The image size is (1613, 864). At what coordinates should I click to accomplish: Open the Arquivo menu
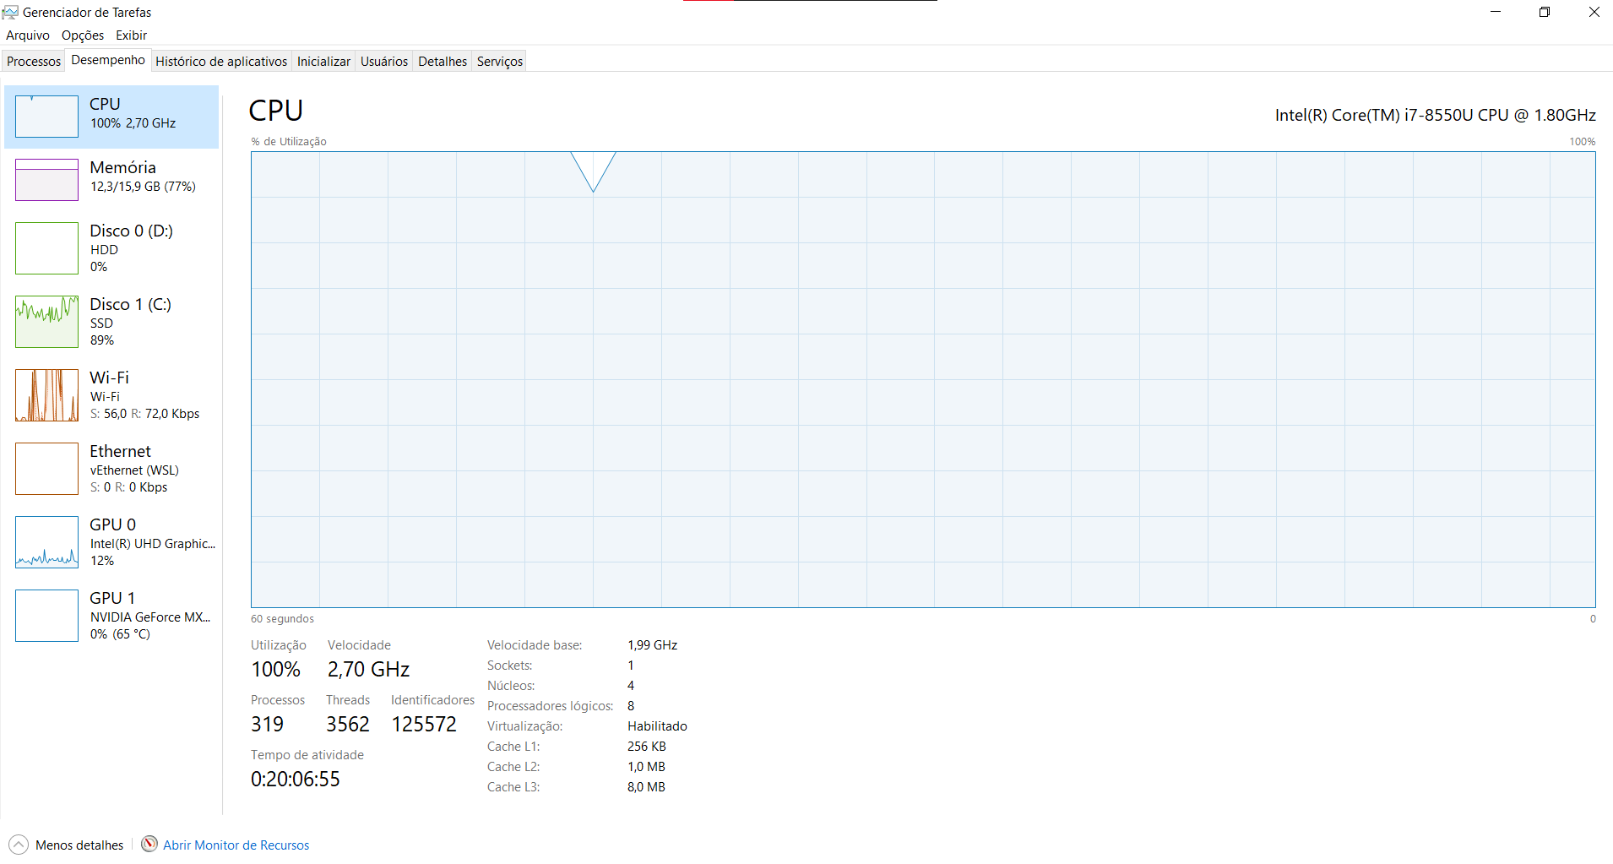[x=28, y=35]
